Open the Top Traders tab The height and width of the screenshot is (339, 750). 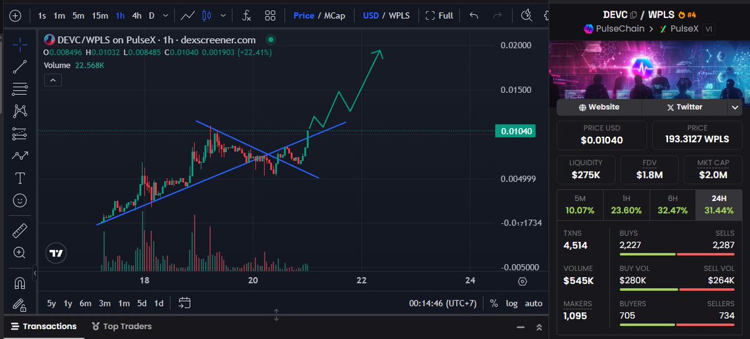(x=122, y=327)
